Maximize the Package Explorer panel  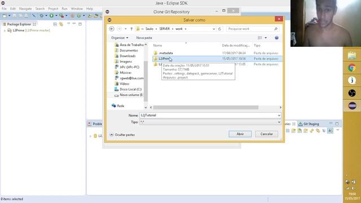pyautogui.click(x=80, y=24)
